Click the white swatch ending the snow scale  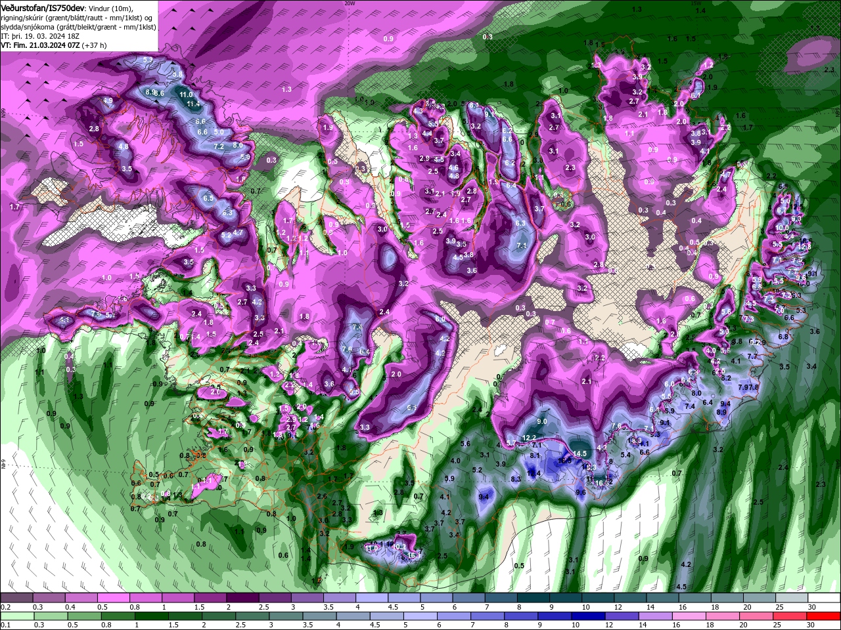coord(824,598)
